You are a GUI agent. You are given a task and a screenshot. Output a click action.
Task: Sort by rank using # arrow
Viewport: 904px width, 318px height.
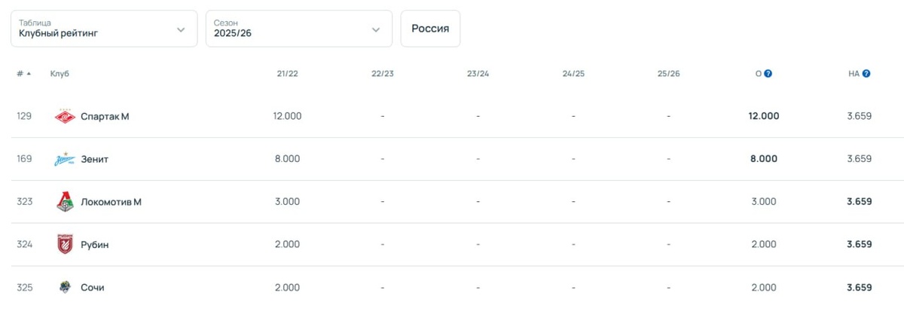[x=29, y=74]
